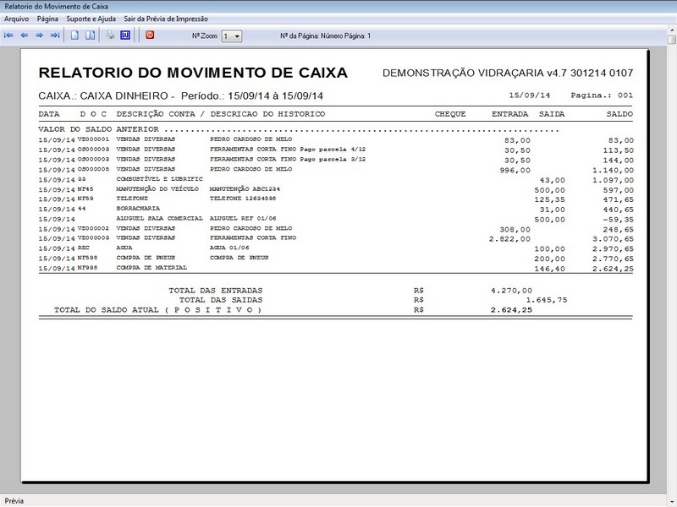Click the blue save/export icon in toolbar

click(125, 35)
